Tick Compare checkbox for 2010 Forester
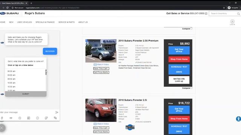Viewport: 241px width, 135px height. click(x=191, y=88)
